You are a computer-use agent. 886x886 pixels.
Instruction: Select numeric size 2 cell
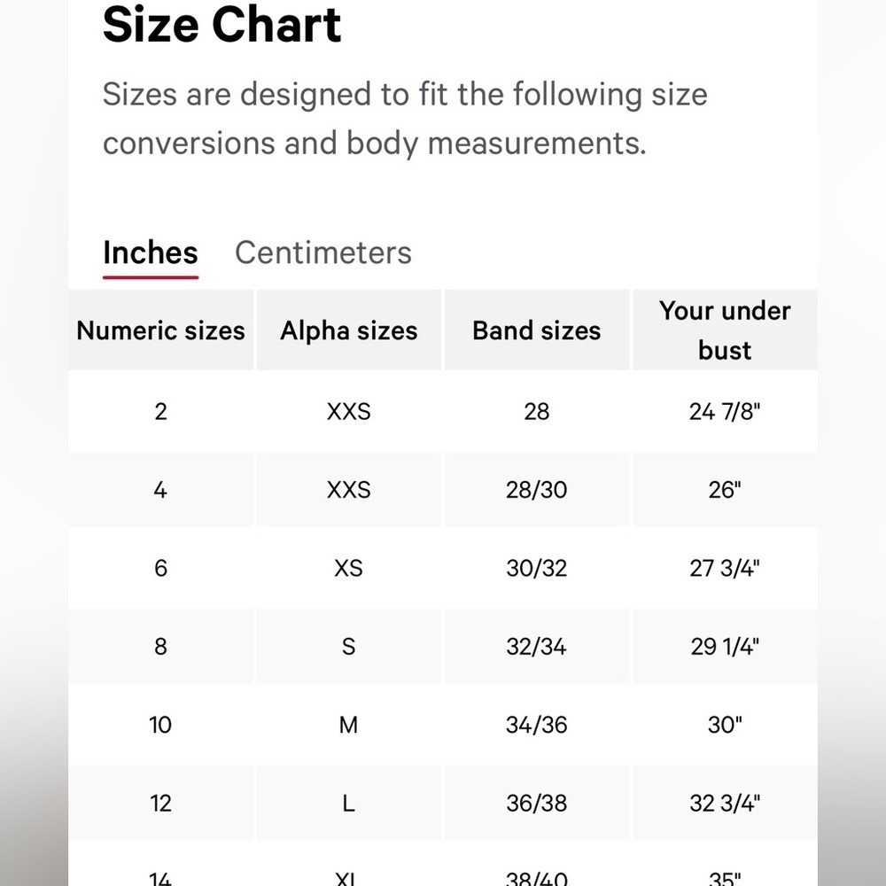coord(160,411)
